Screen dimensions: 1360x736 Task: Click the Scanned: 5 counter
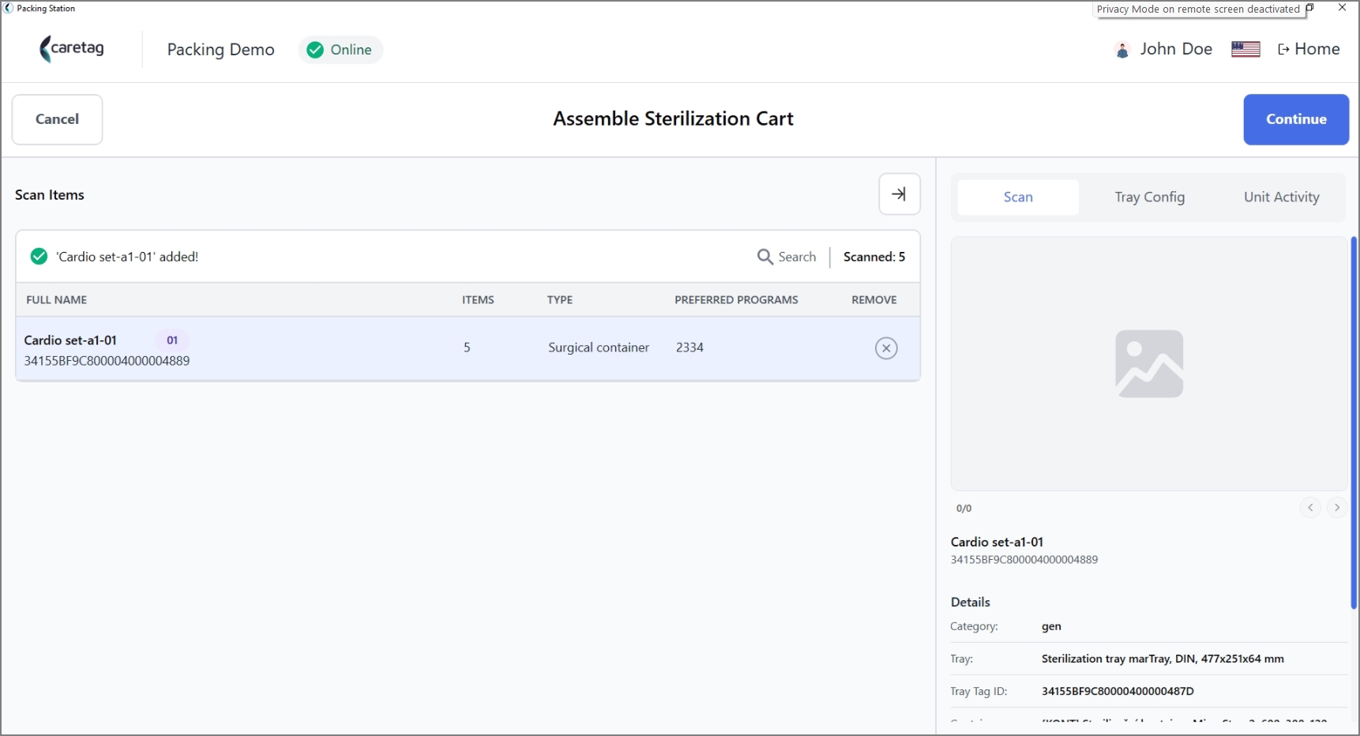[874, 257]
